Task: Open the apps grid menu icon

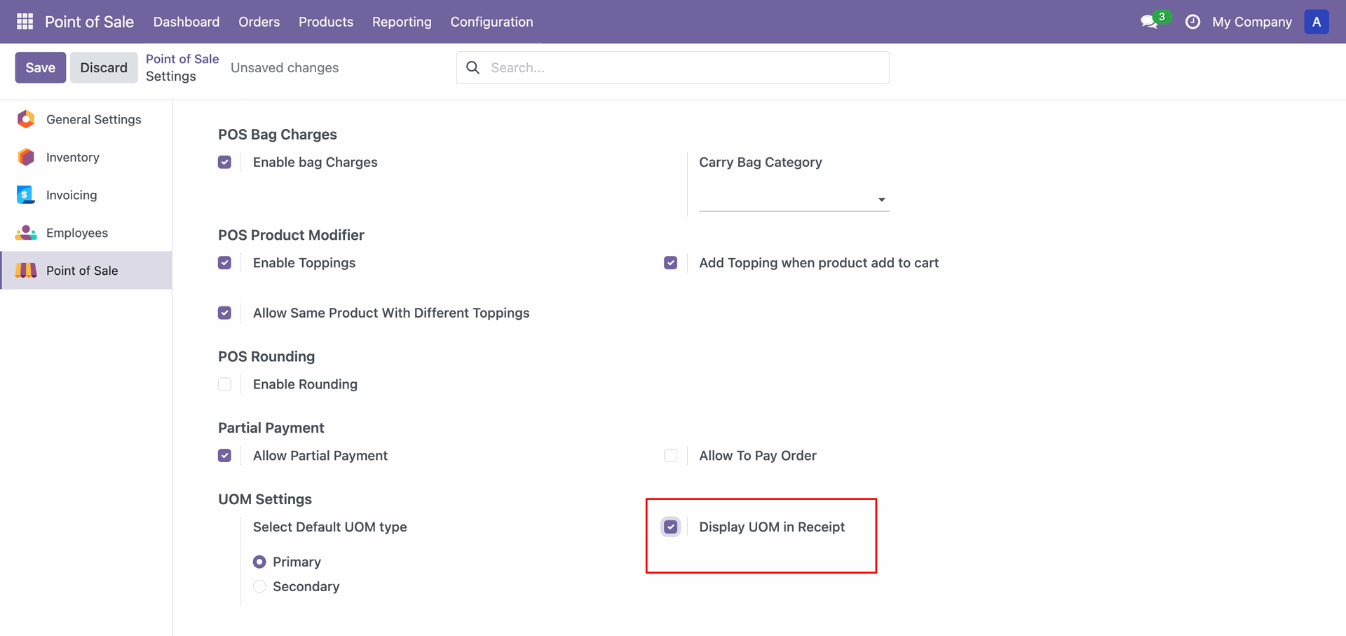Action: point(25,22)
